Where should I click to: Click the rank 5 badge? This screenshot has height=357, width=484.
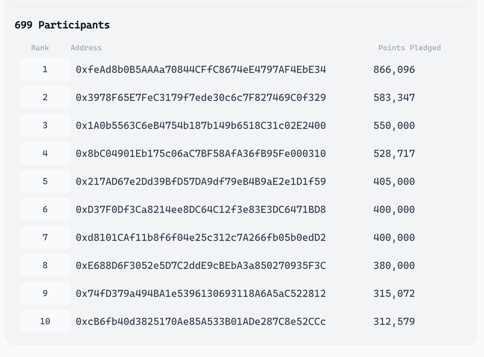45,181
